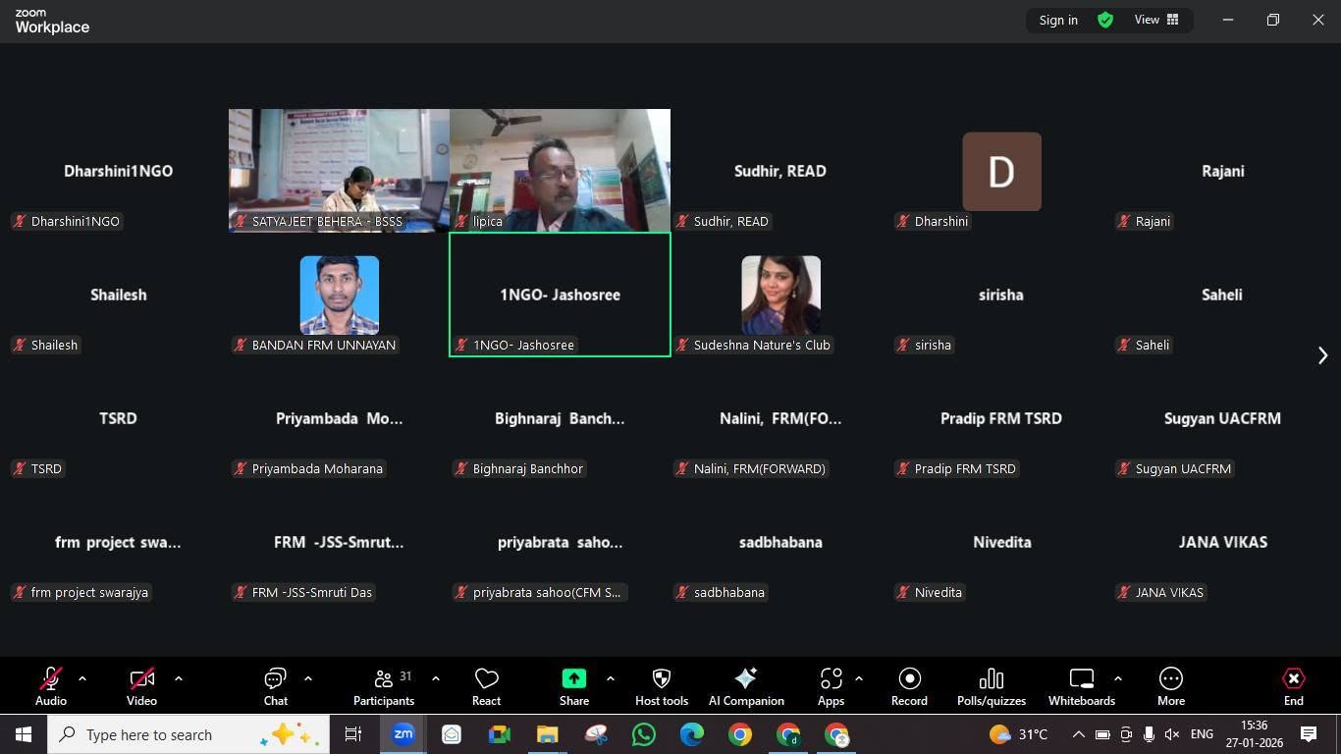This screenshot has height=754, width=1341.
Task: Click the muted mic icon beside Rajani label
Action: tap(1123, 221)
